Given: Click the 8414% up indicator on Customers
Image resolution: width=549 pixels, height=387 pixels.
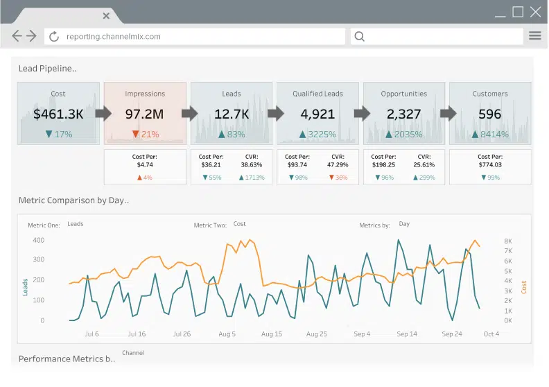Looking at the screenshot, I should pyautogui.click(x=490, y=134).
